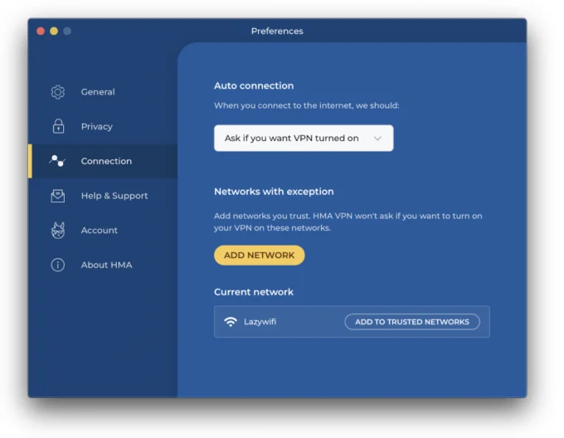
Task: Go to the Help & Support tab
Action: pos(103,196)
